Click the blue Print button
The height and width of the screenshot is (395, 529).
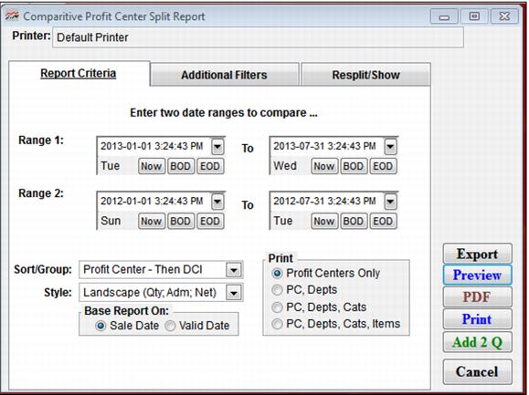tap(478, 319)
